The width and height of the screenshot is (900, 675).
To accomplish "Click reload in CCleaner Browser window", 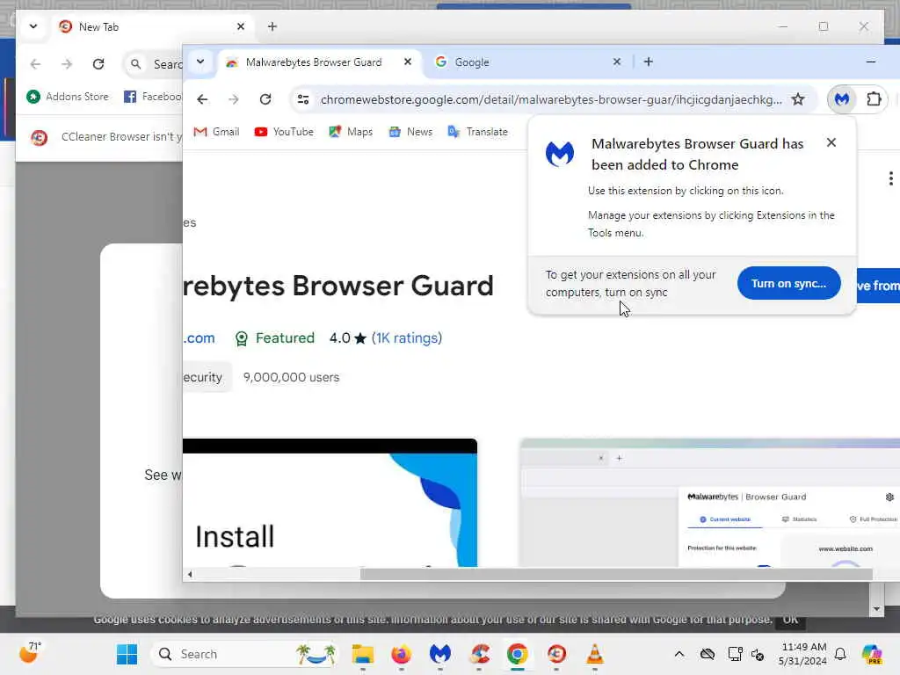I will 98,63.
